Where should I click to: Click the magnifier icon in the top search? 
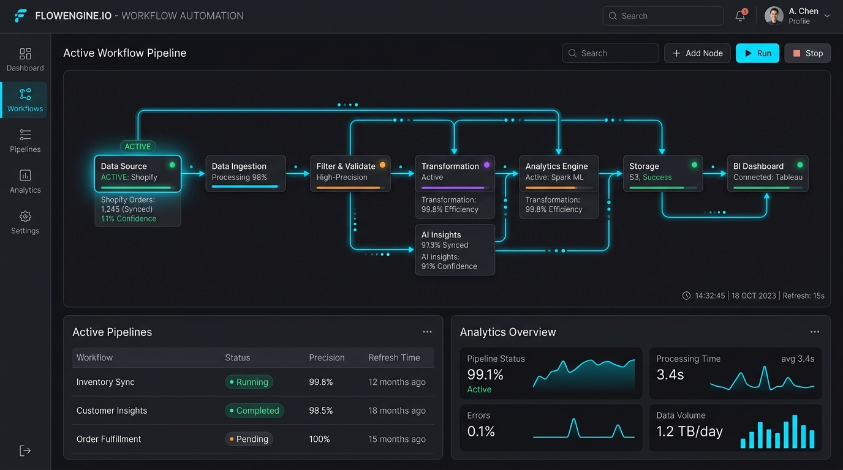(613, 16)
